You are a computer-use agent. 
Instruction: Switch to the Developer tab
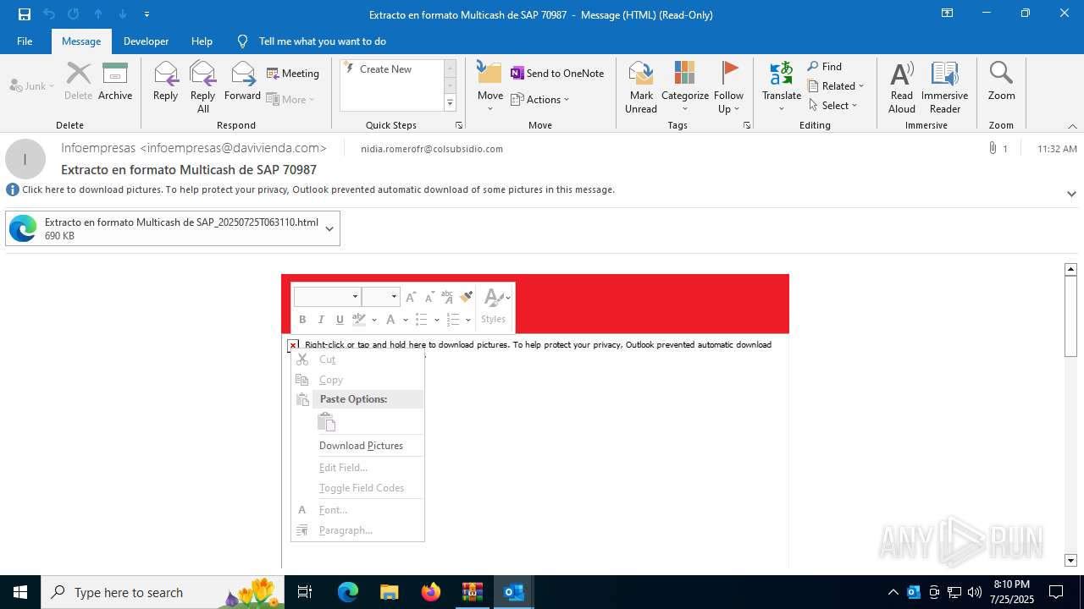pyautogui.click(x=146, y=41)
